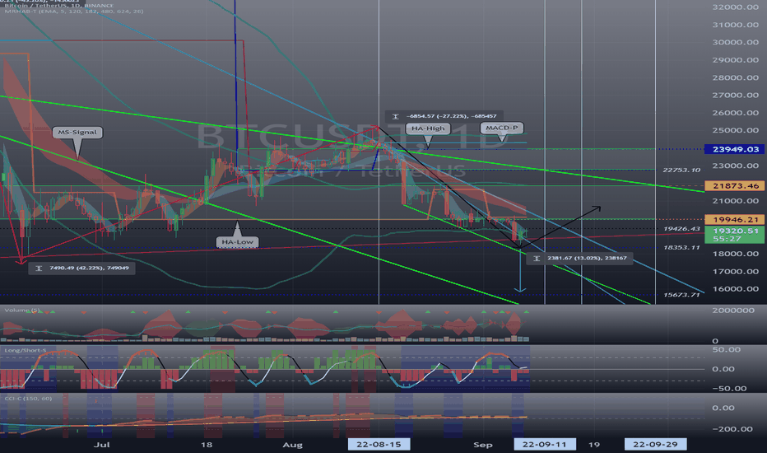Click the -6854.57 (-27.22%) measurement label

444,116
